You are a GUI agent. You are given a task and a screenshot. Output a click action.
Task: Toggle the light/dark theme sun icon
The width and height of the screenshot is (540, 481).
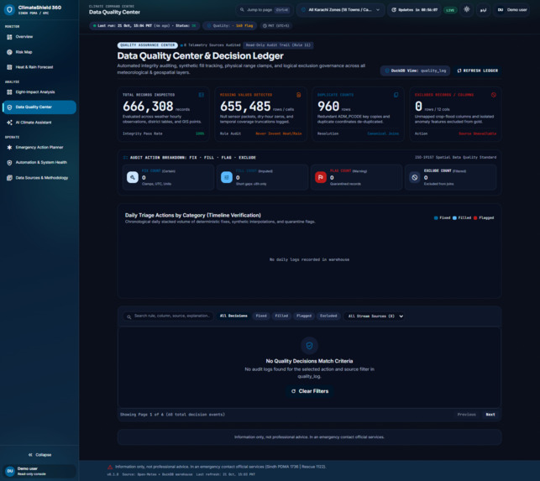point(467,9)
